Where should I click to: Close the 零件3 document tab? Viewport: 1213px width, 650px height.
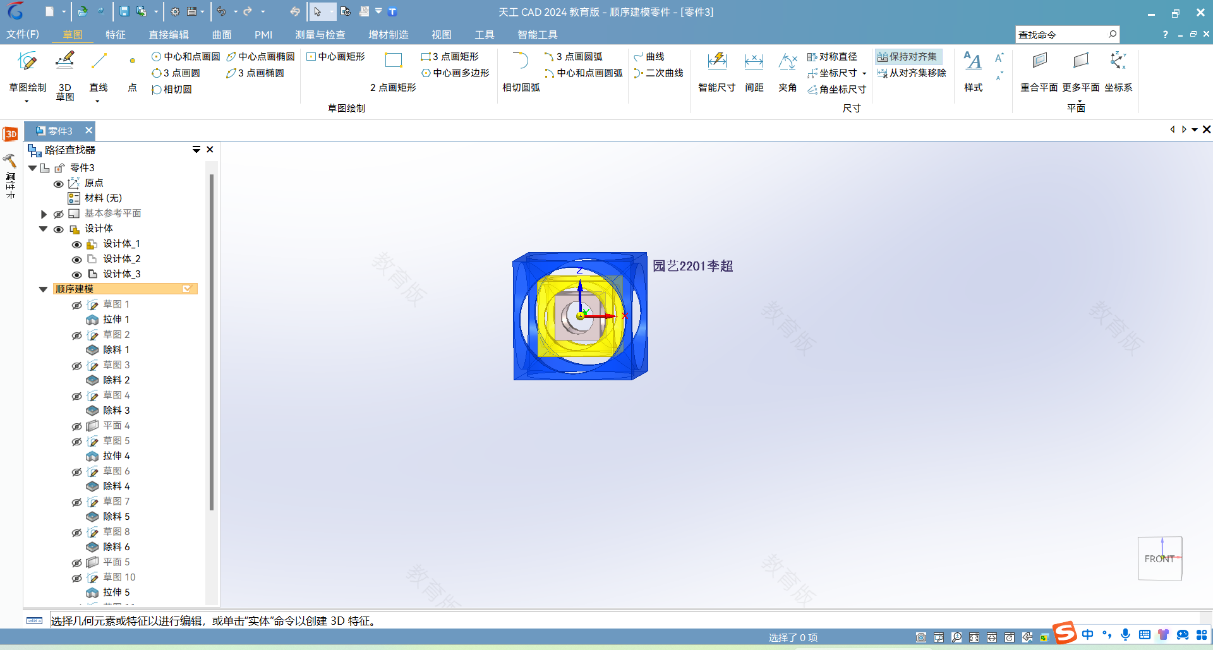tap(89, 130)
